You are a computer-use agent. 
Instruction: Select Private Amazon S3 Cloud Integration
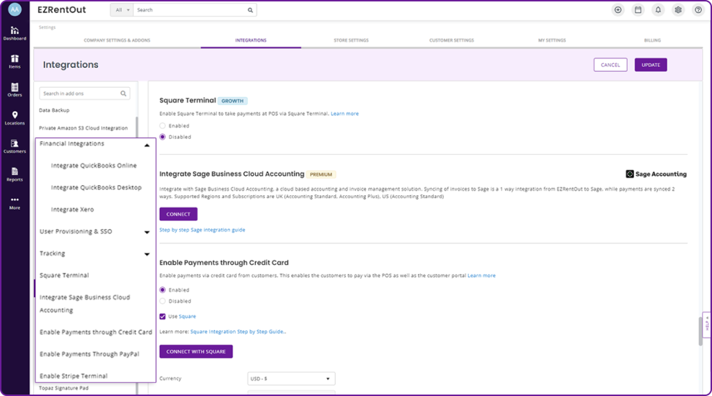click(x=83, y=128)
